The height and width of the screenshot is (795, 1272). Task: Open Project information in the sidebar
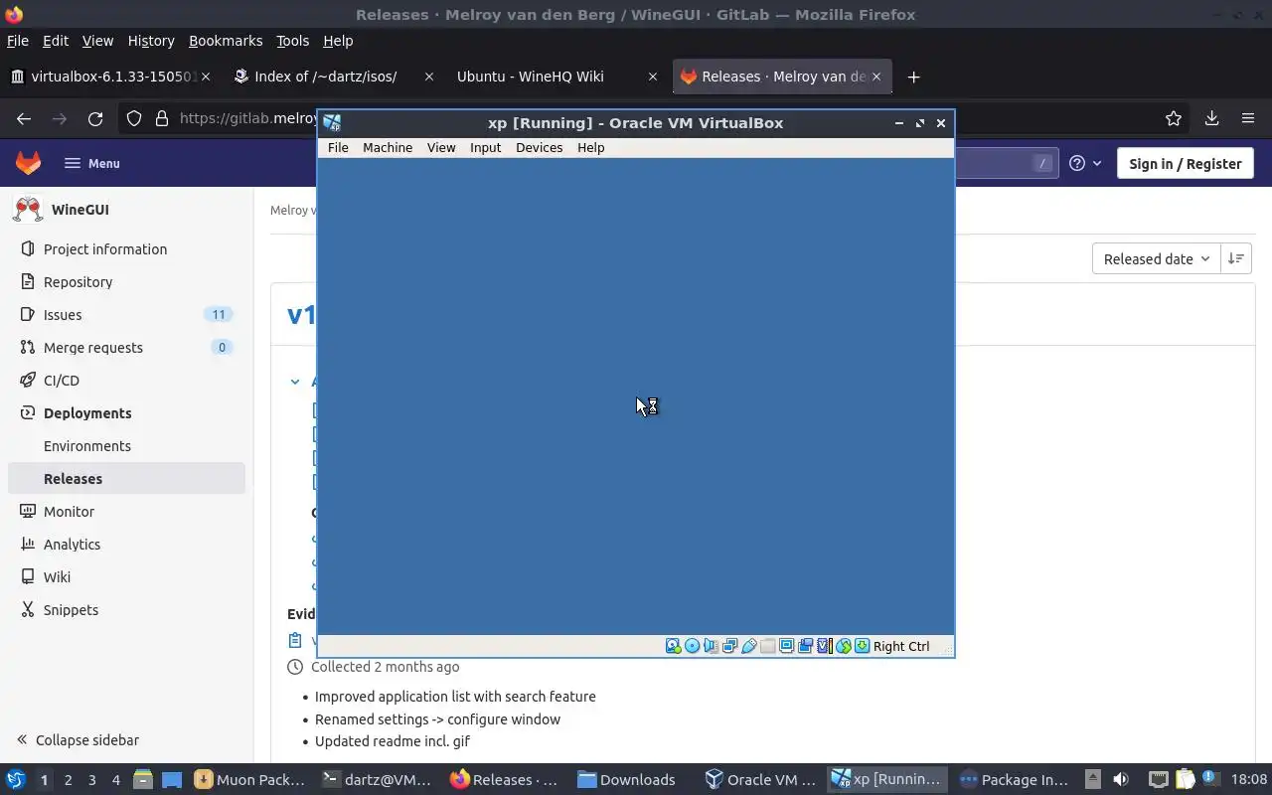(126, 249)
